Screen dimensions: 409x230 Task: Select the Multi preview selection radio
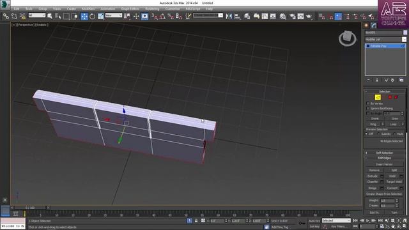click(x=395, y=134)
